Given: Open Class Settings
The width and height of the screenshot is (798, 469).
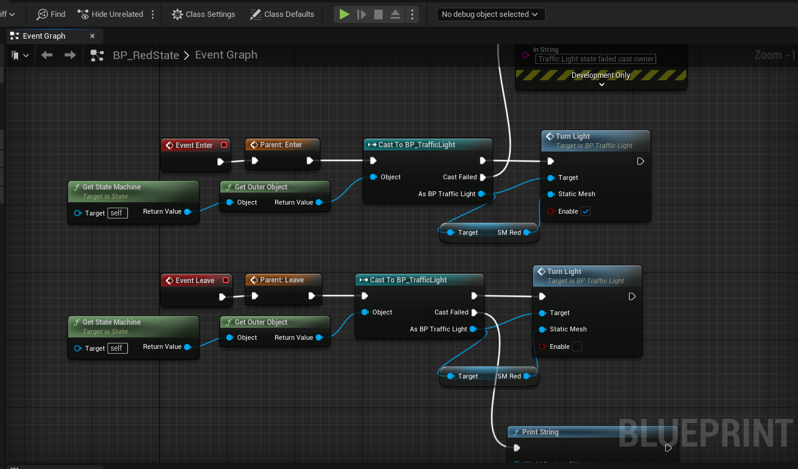Looking at the screenshot, I should [203, 14].
